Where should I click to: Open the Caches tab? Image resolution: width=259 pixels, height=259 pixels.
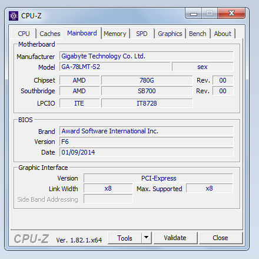point(50,34)
